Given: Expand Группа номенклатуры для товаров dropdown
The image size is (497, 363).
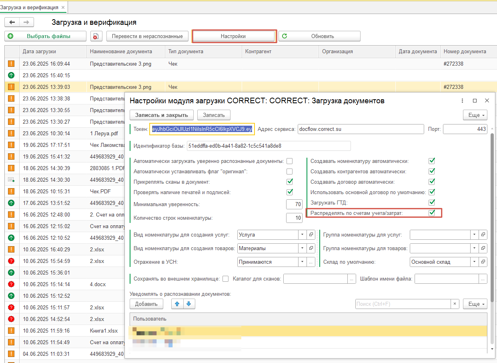Looking at the screenshot, I should (x=474, y=248).
